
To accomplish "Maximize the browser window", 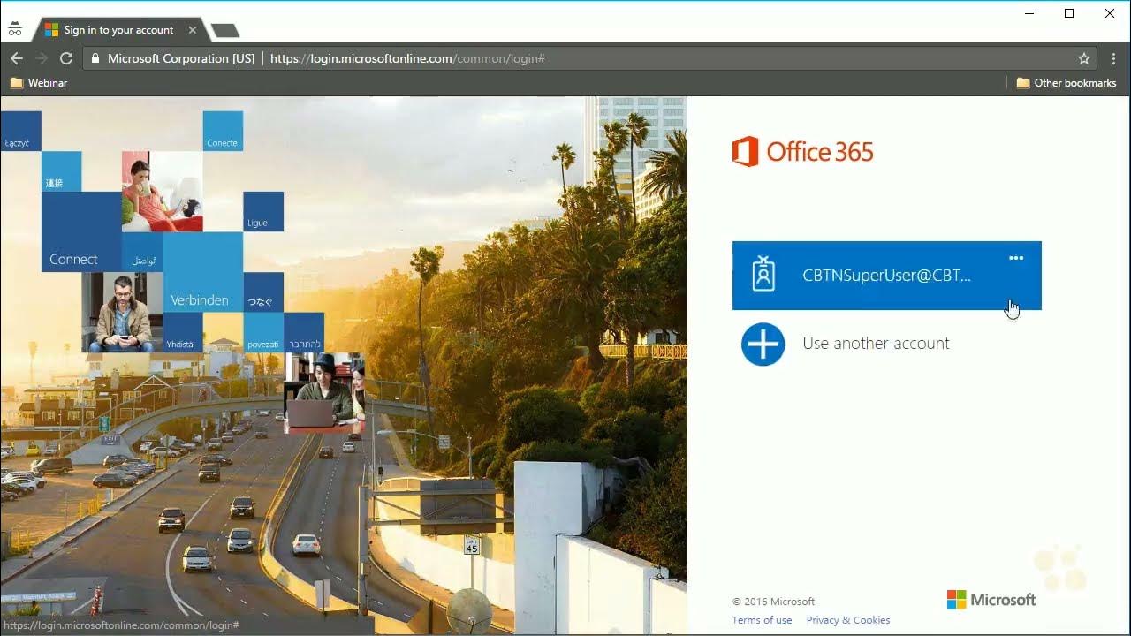I will pos(1069,13).
